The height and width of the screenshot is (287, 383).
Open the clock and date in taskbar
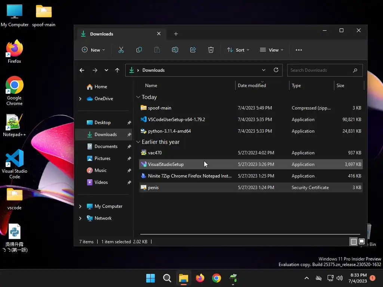pyautogui.click(x=358, y=278)
